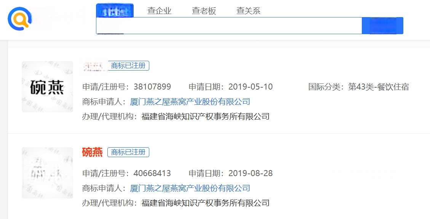
Task: Select agency 福建省海峡知识产权事务所有限公司 in 40668413 entry
Action: 205,203
